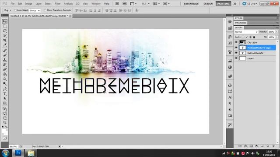This screenshot has width=280, height=157.
Task: Toggle lock all in Layers panel
Action: [254, 37]
